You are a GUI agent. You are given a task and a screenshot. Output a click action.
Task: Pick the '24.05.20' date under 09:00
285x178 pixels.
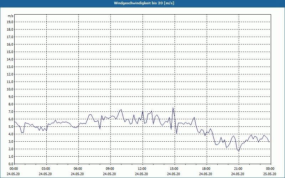point(110,174)
